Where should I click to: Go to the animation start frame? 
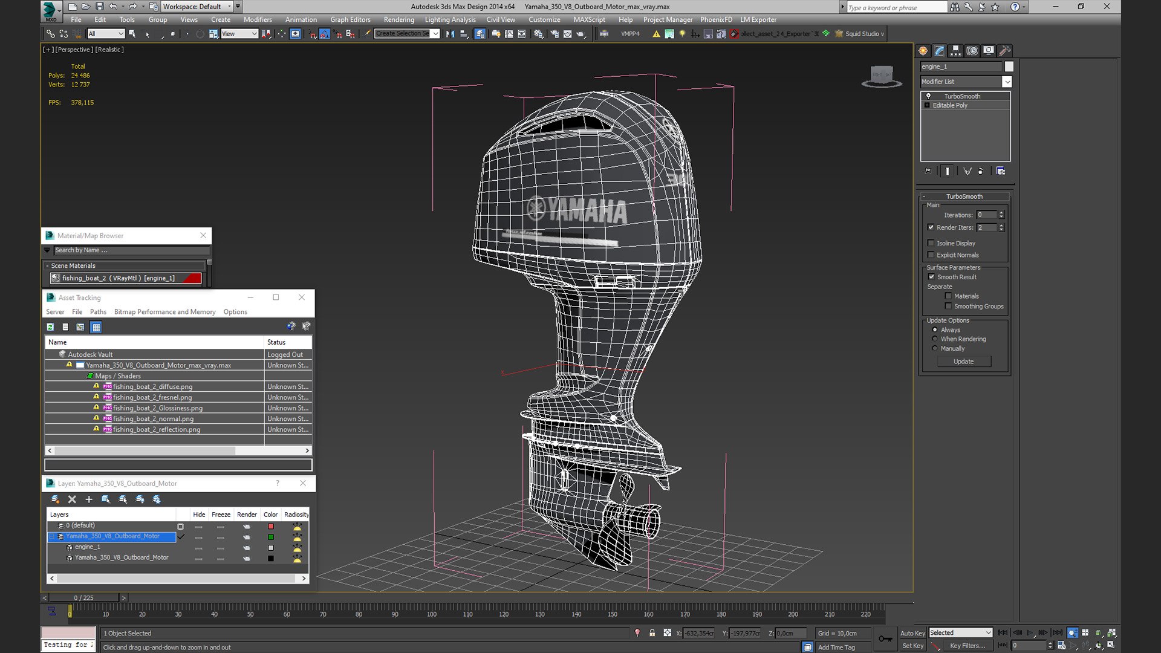click(x=1003, y=632)
